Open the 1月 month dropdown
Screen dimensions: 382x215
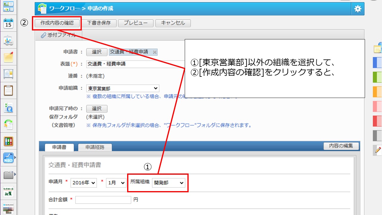coord(116,183)
